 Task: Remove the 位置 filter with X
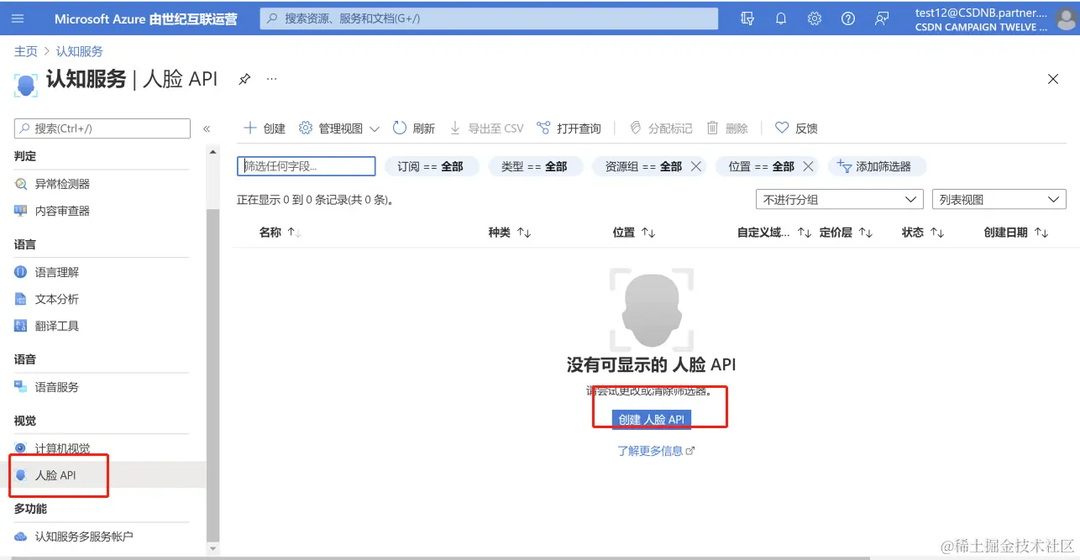(808, 166)
